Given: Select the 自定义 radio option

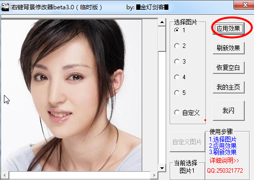Looking at the screenshot, I should coord(187,112).
